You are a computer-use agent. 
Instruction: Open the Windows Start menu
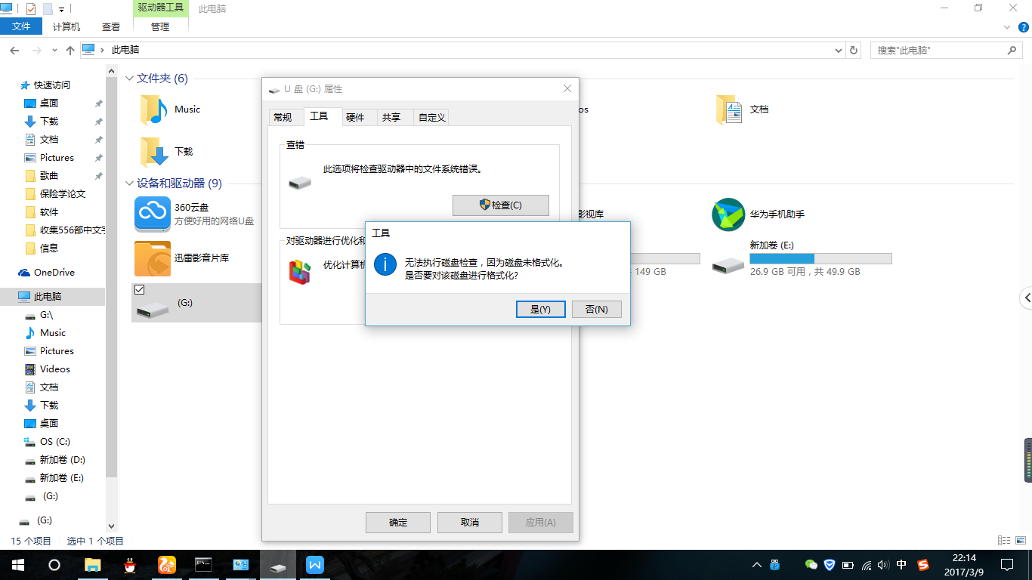pyautogui.click(x=18, y=565)
